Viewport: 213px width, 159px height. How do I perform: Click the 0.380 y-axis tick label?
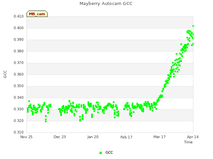pyautogui.click(x=19, y=51)
